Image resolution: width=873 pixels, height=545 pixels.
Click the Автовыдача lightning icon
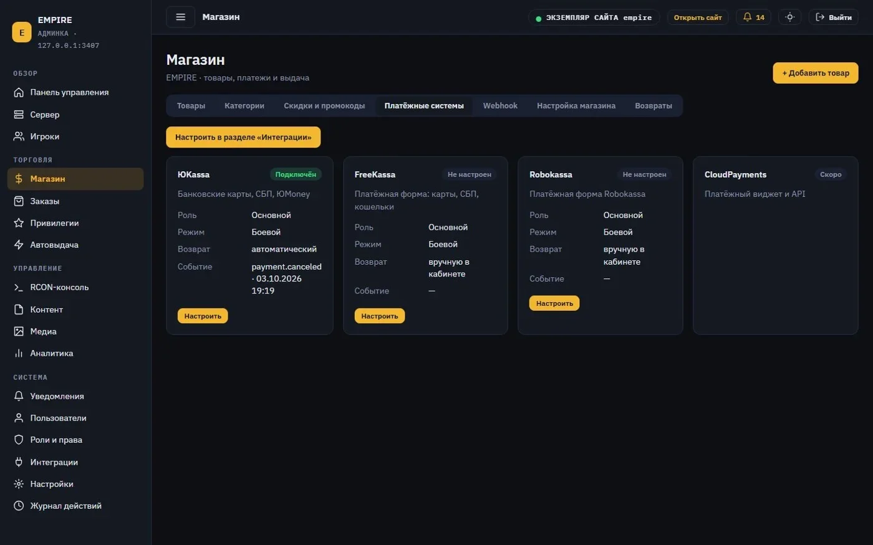19,245
